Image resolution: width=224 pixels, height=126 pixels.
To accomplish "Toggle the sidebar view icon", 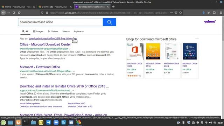I will coord(214,13).
